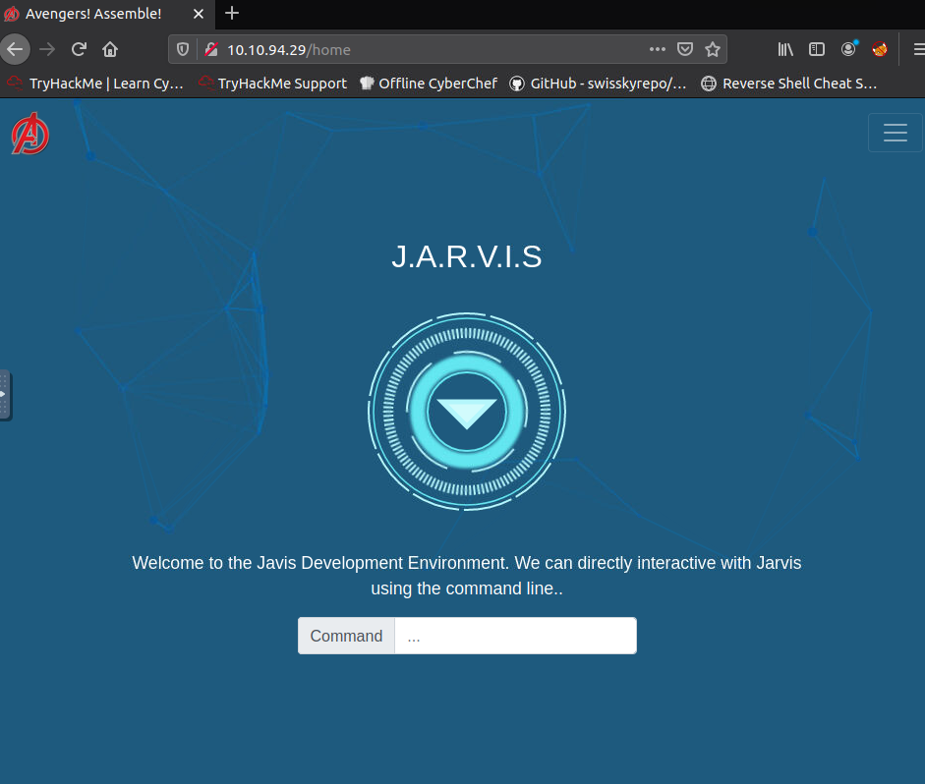
Task: Go to the browser home page icon
Action: pos(110,49)
